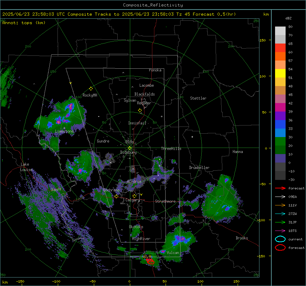Select the red 65 dBZ color swatch
Image resolution: width=306 pixels, height=286 pixels.
[x=280, y=48]
